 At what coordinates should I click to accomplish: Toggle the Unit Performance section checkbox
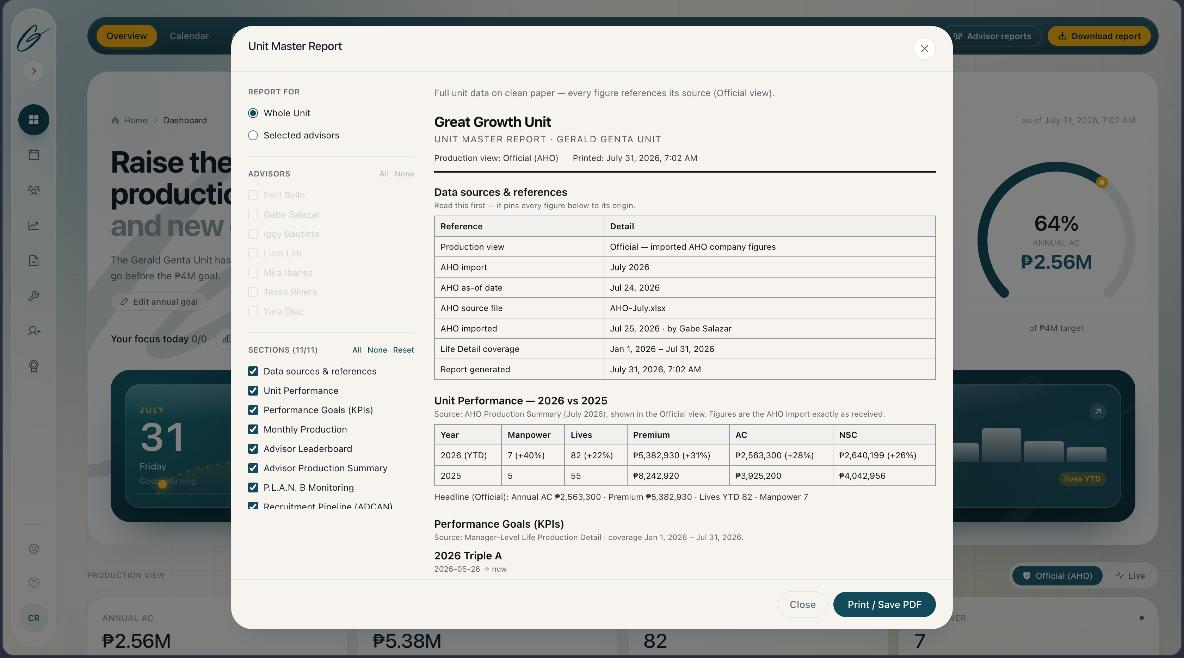pos(253,391)
